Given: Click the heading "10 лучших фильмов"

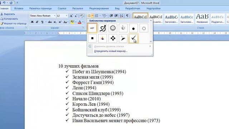Looking at the screenshot, I should point(78,66).
